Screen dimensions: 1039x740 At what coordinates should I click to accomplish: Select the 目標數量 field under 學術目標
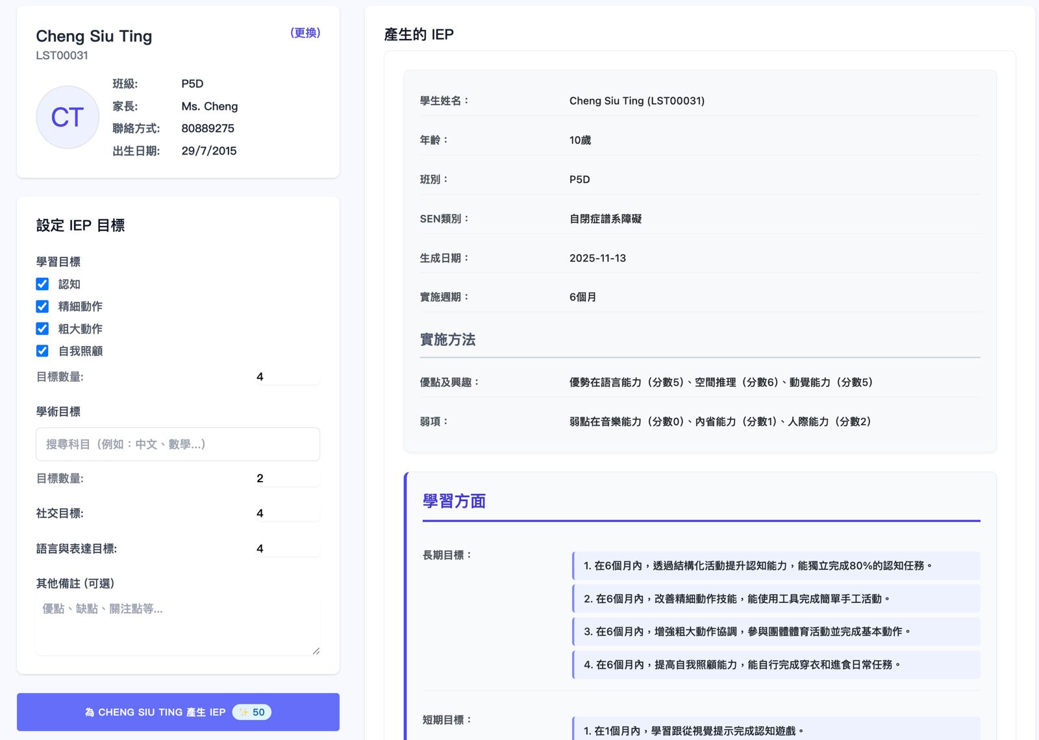(x=286, y=479)
